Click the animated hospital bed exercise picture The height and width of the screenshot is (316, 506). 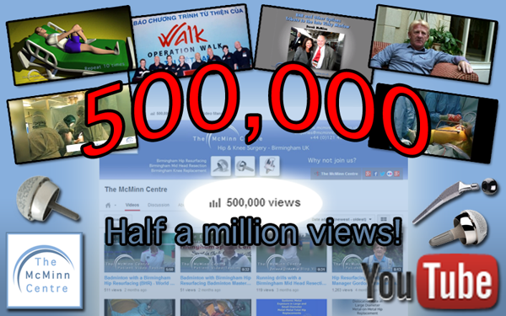click(x=70, y=46)
